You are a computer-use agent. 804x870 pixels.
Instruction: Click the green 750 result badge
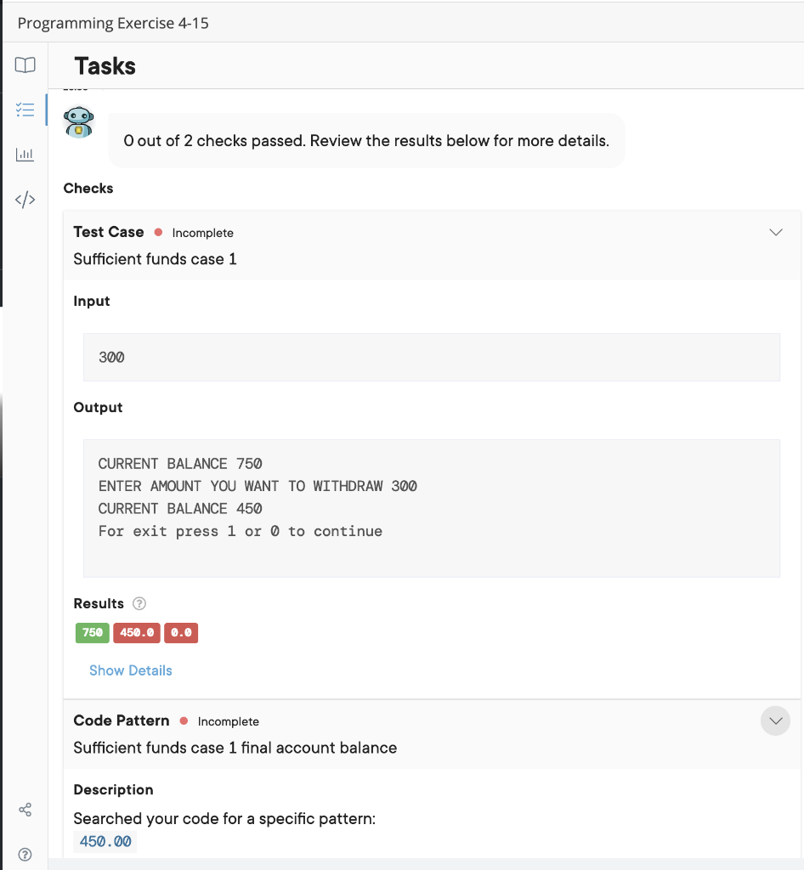(x=93, y=632)
